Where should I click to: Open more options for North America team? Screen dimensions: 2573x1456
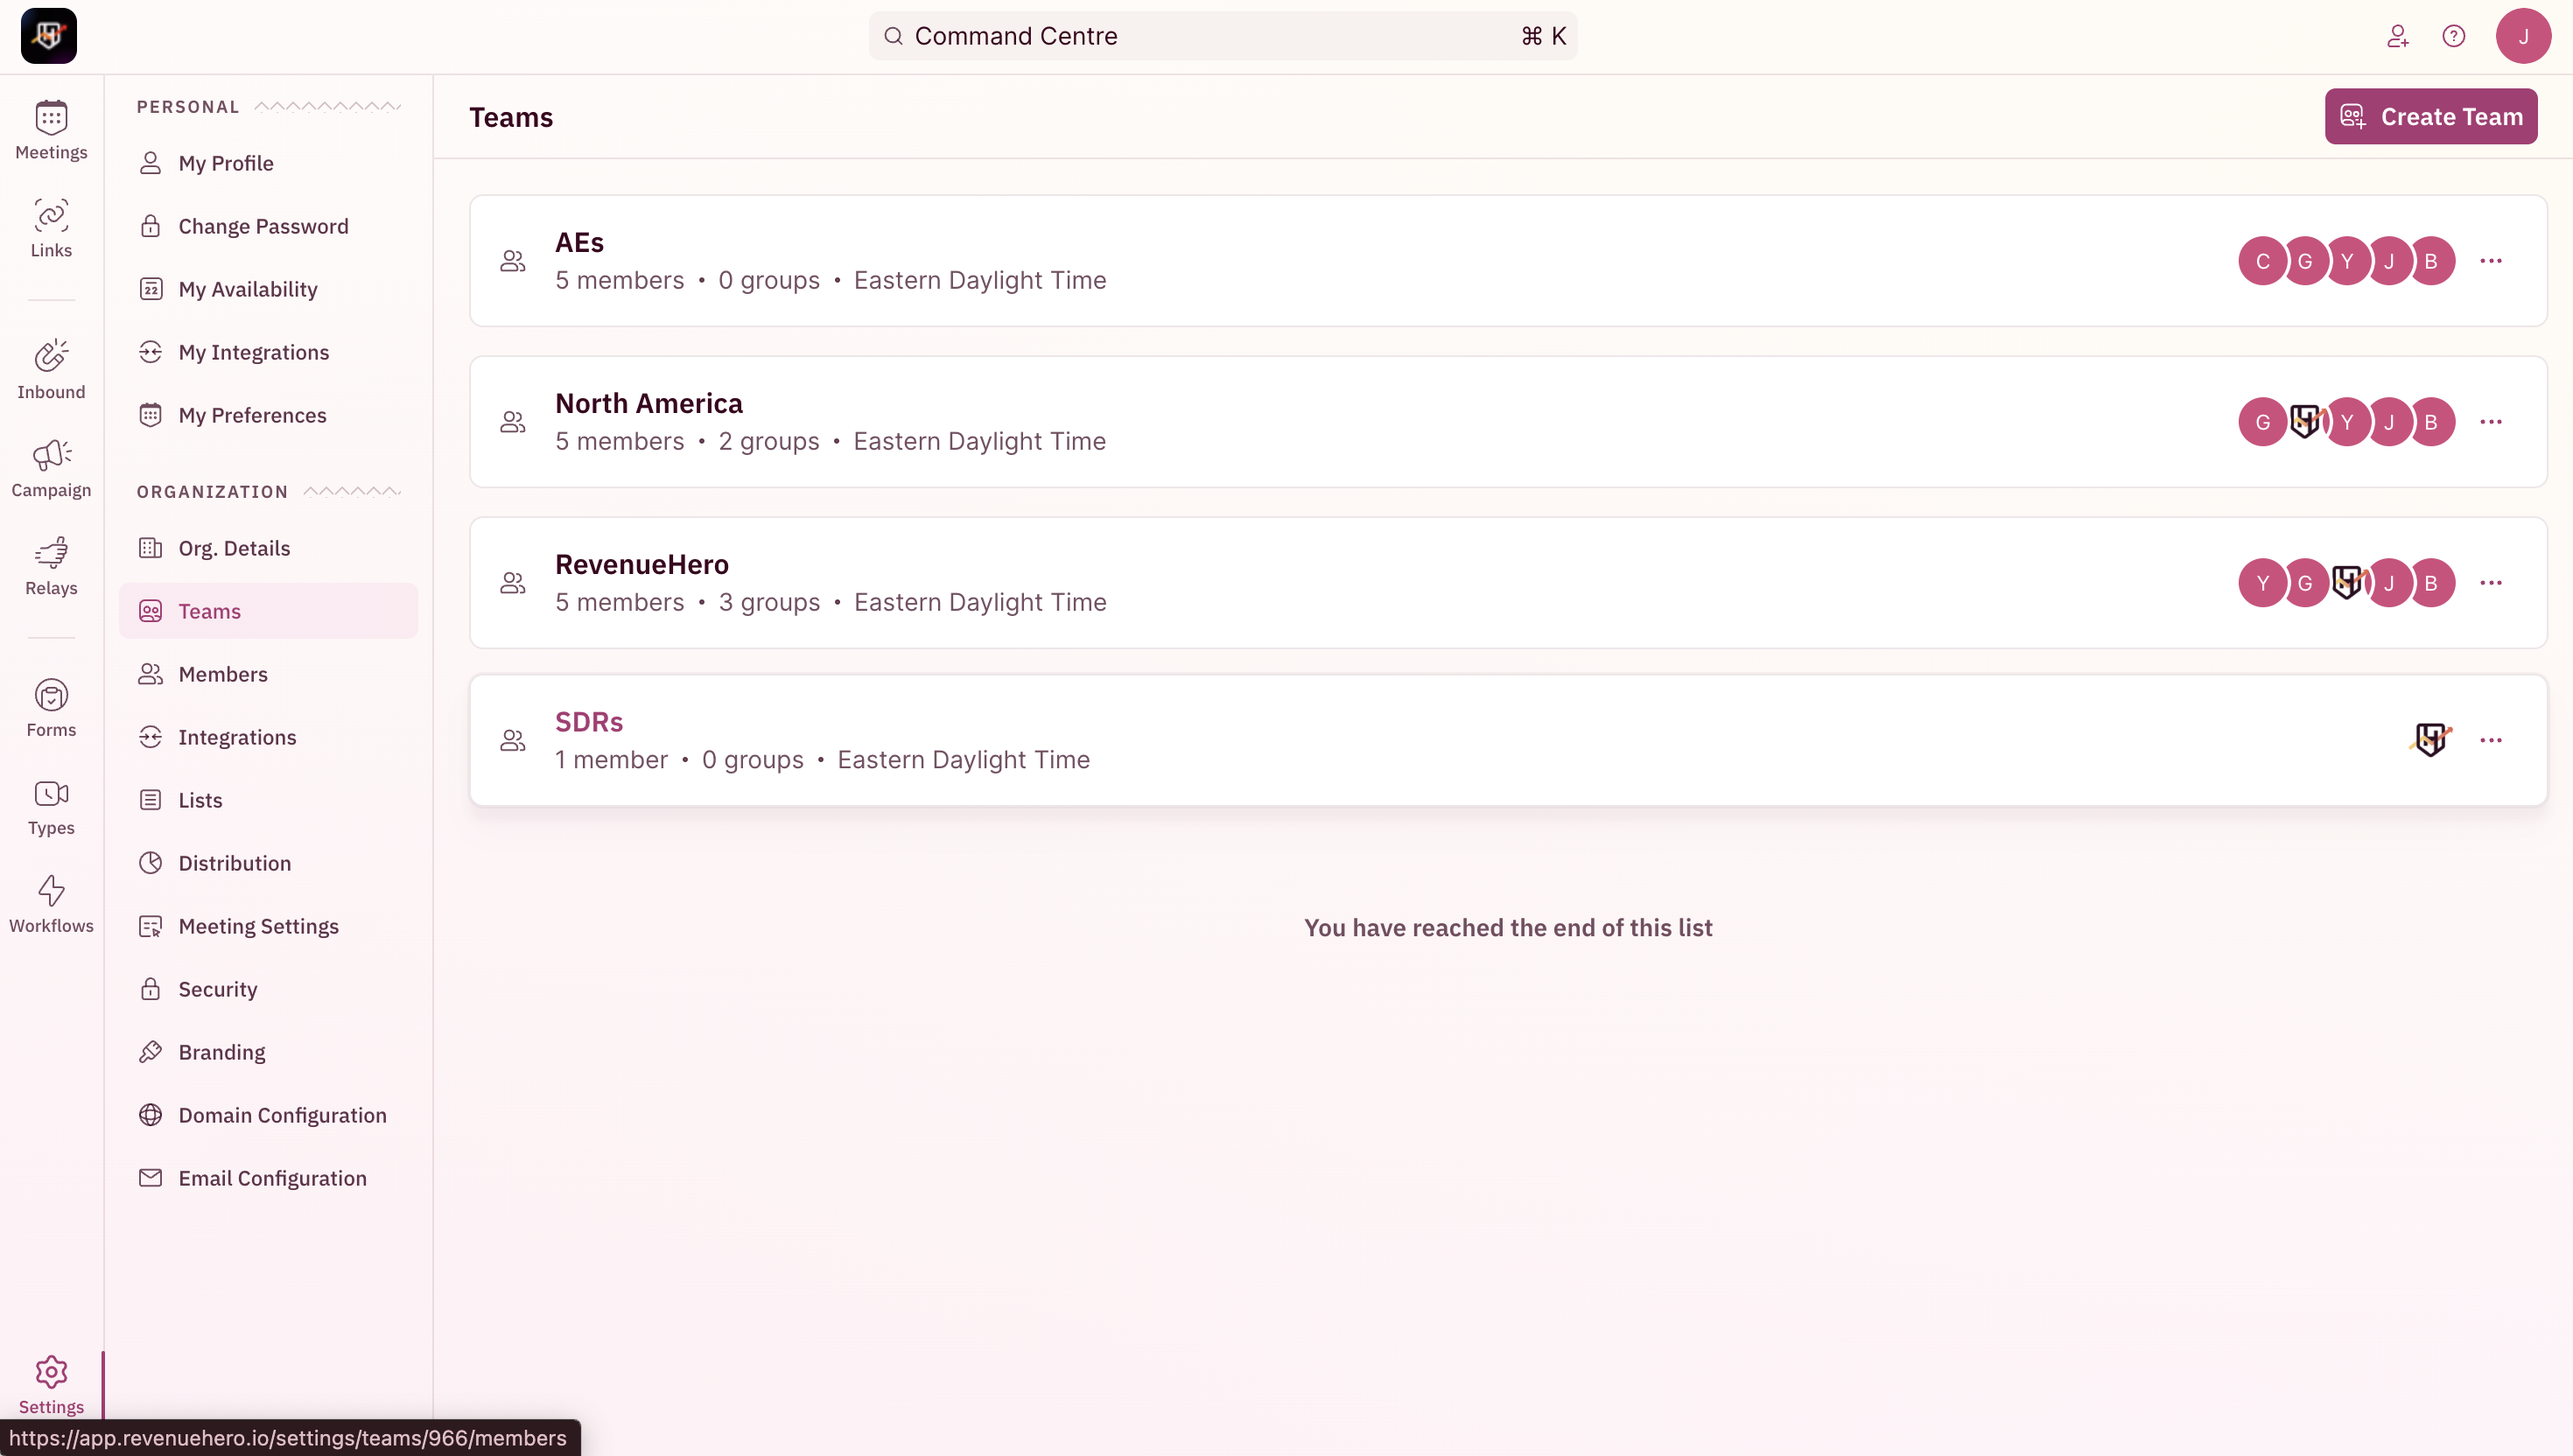point(2491,422)
